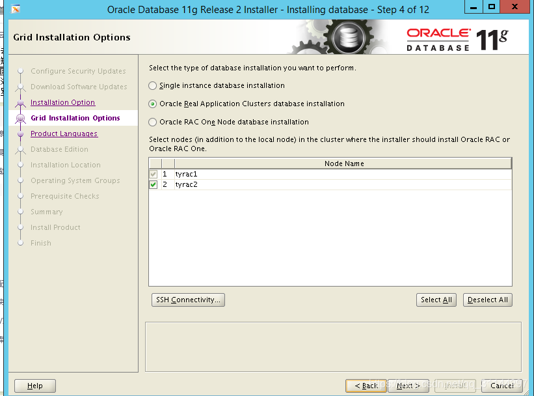This screenshot has height=396, width=534.
Task: Click the Download Software Updates step text
Action: [x=79, y=87]
